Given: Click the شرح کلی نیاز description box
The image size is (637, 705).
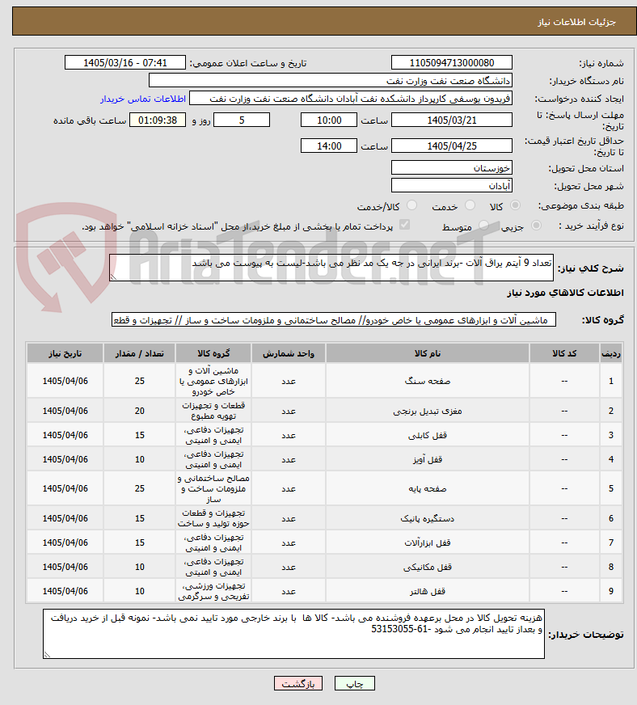Looking at the screenshot, I should coord(331,268).
